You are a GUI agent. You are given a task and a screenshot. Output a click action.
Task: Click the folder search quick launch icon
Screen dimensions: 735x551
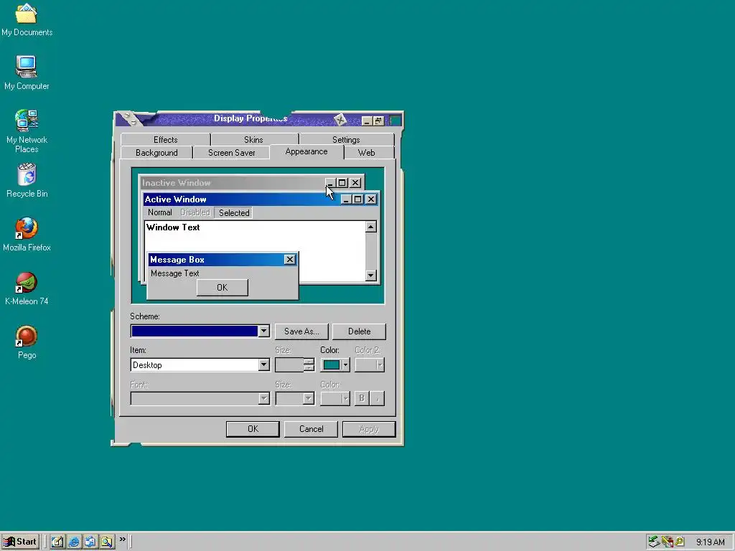[107, 542]
